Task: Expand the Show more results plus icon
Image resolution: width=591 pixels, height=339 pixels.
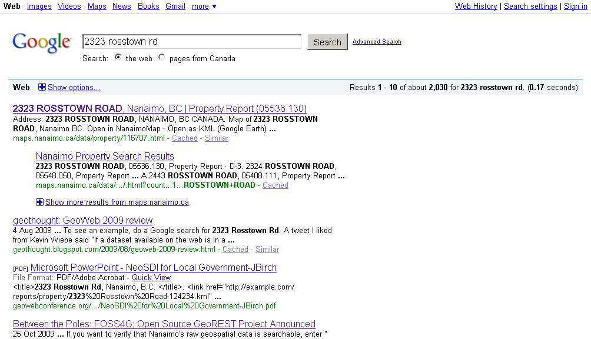Action: point(39,202)
